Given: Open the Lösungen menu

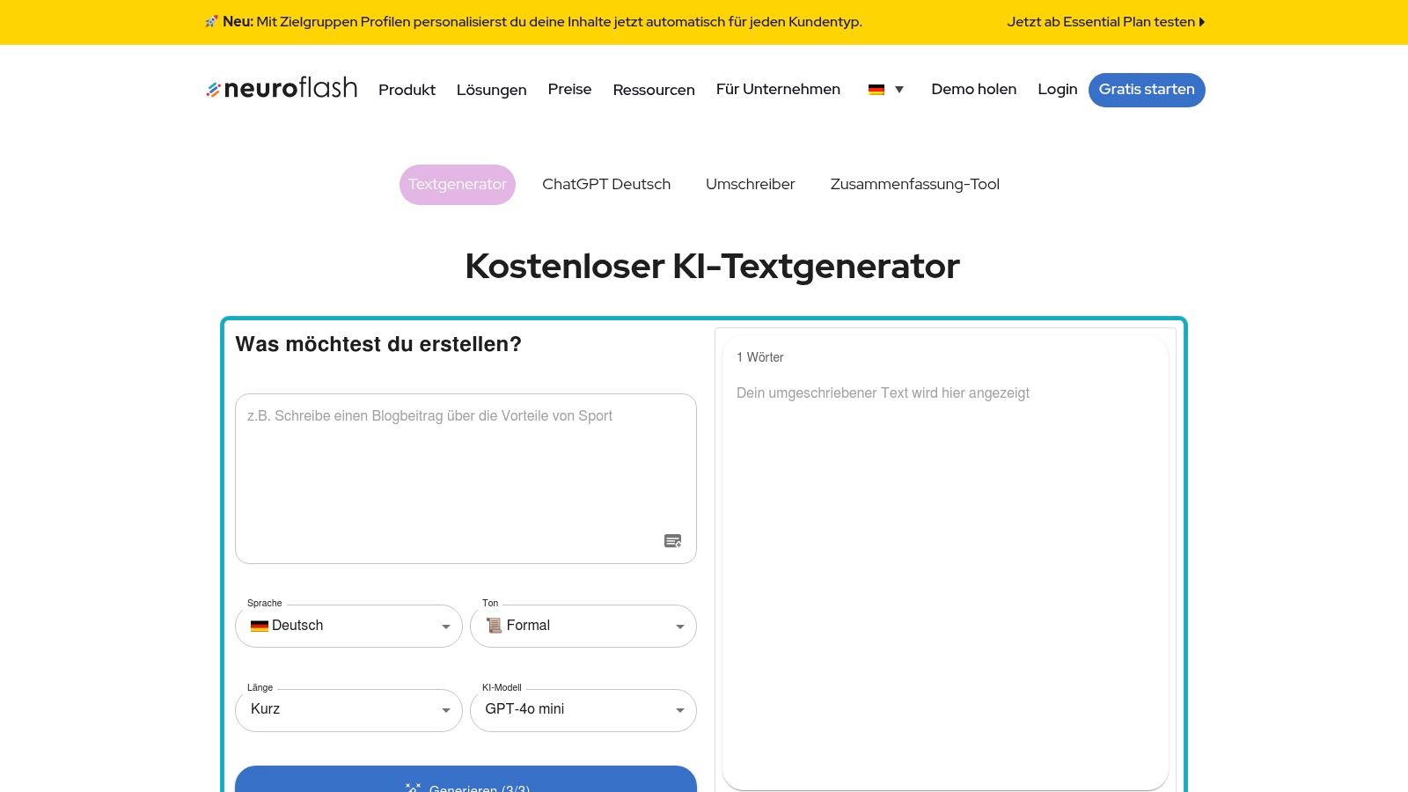Looking at the screenshot, I should (x=491, y=90).
